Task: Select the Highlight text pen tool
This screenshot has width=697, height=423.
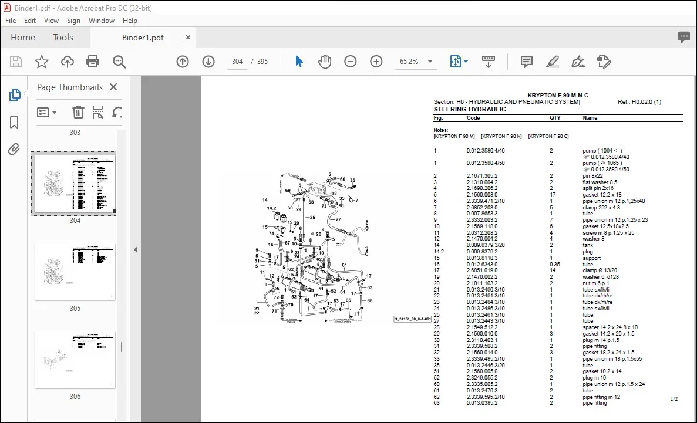Action: pyautogui.click(x=553, y=62)
